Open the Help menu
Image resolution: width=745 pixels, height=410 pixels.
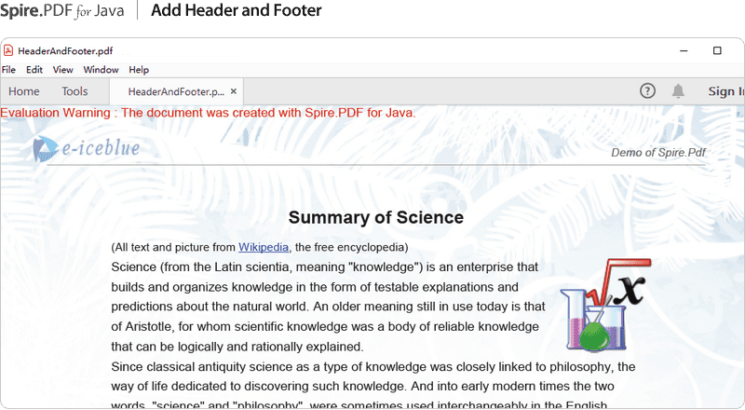coord(139,70)
